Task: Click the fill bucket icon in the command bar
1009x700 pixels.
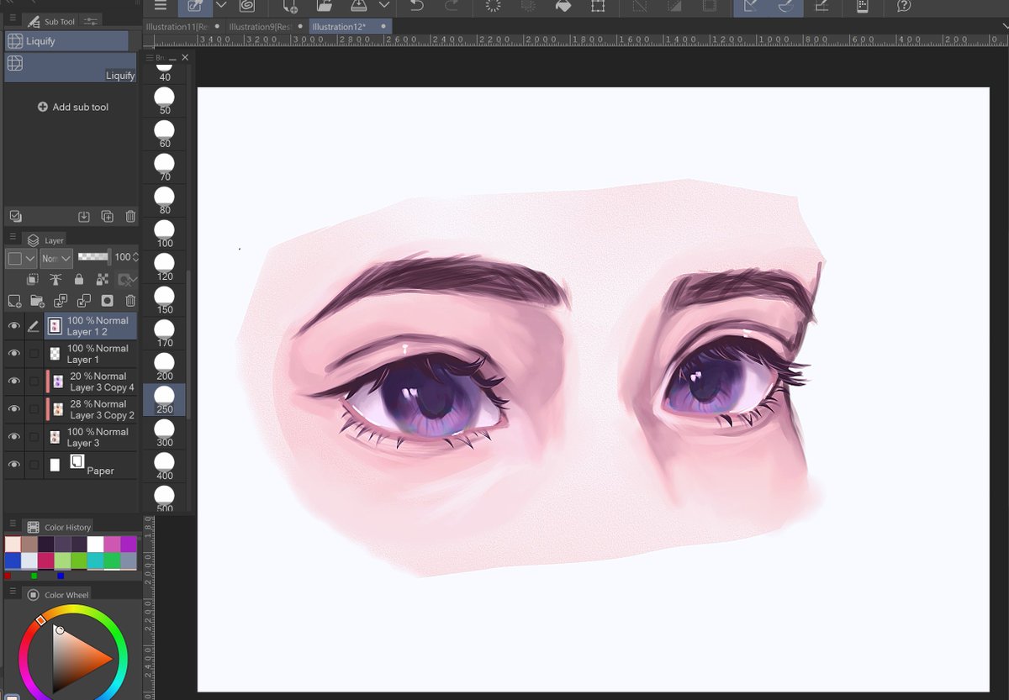Action: tap(563, 6)
